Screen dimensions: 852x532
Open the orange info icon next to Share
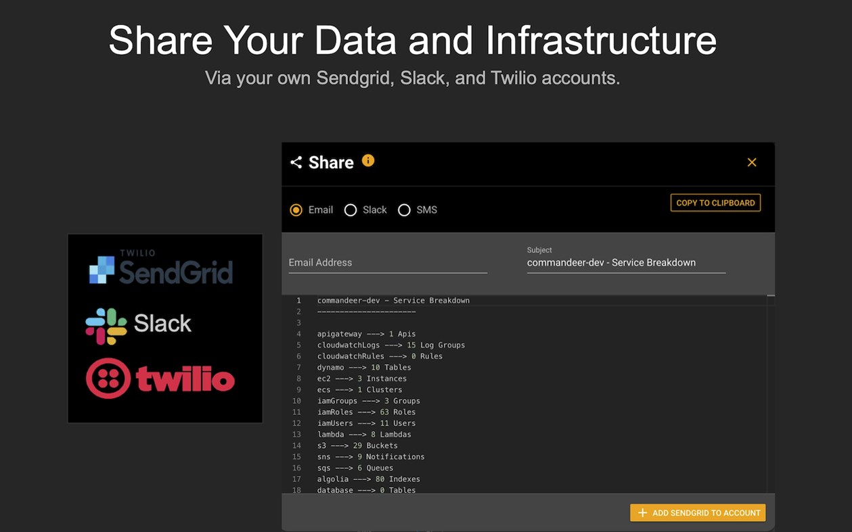(368, 161)
